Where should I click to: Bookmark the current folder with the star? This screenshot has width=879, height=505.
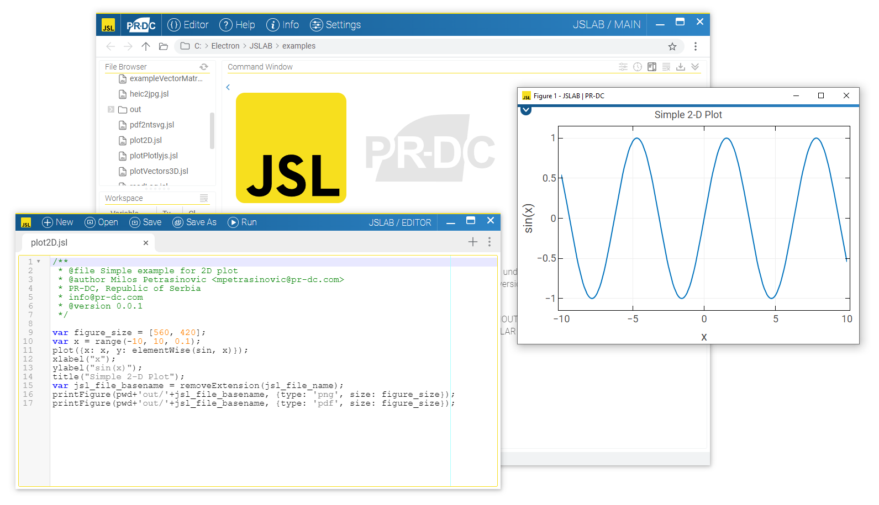(x=672, y=46)
